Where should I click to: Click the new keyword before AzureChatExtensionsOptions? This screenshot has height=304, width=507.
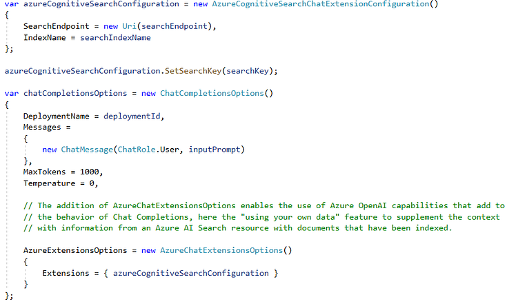coord(148,250)
